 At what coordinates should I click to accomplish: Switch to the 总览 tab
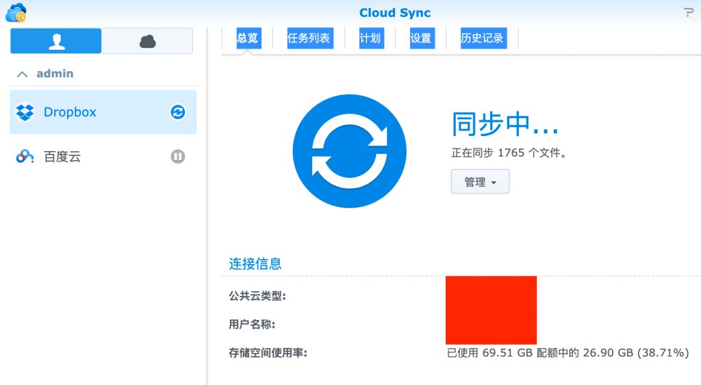pos(247,38)
